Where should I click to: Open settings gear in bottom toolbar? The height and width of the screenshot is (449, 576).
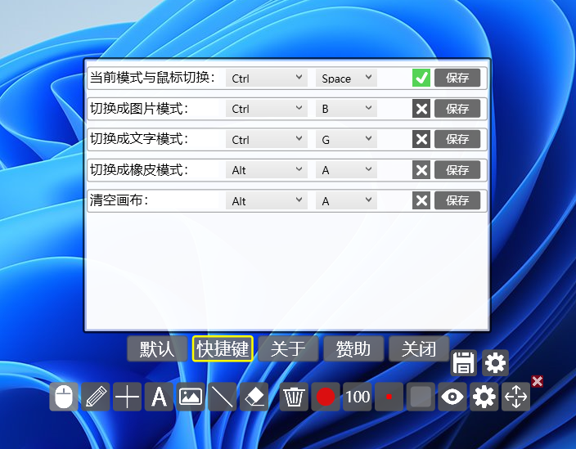point(484,397)
